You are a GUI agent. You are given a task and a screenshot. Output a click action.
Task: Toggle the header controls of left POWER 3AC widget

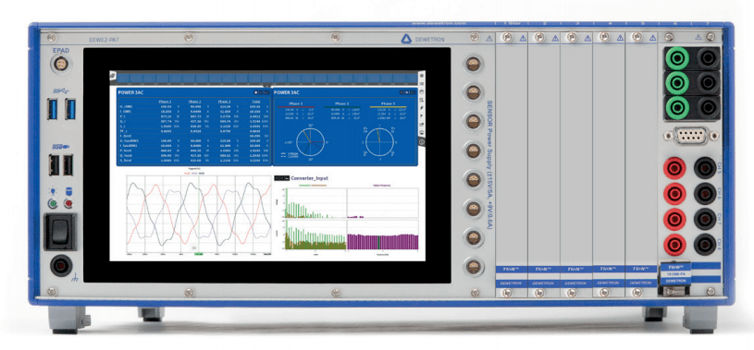[262, 92]
